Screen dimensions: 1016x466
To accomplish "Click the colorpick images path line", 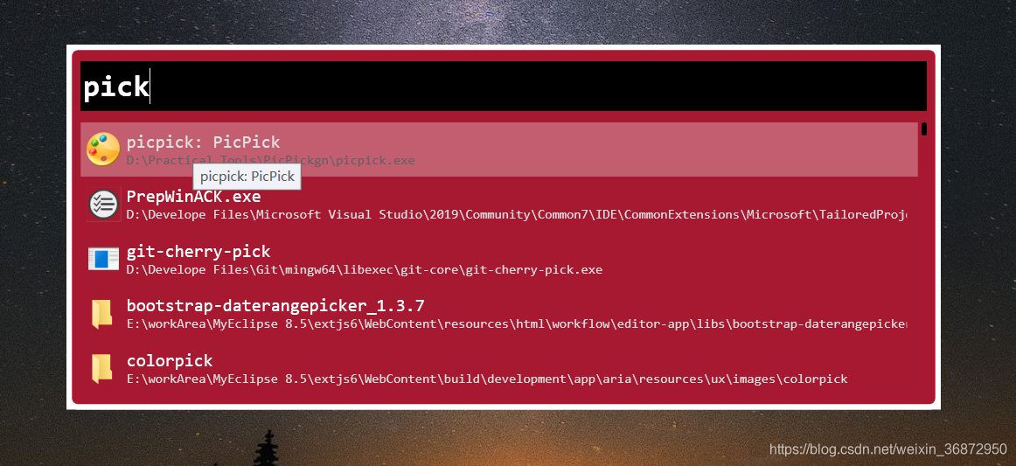I will point(487,379).
